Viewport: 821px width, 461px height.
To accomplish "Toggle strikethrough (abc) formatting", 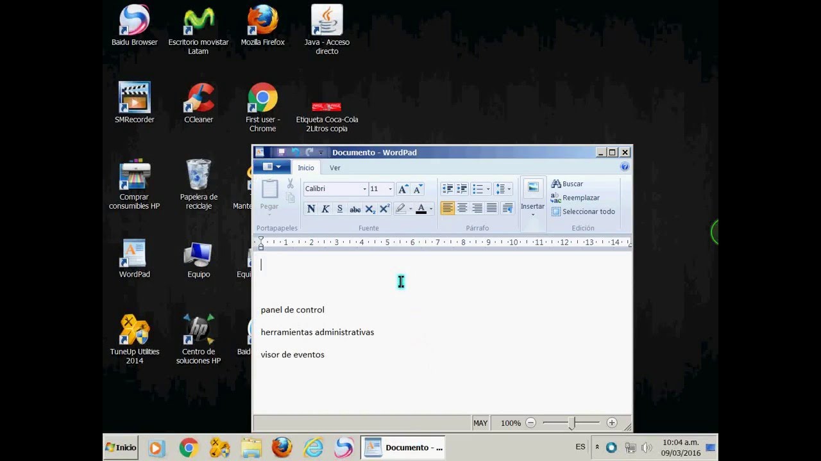I will pyautogui.click(x=355, y=209).
